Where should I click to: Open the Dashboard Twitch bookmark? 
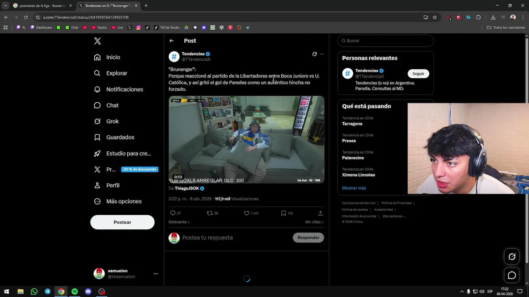pyautogui.click(x=41, y=28)
